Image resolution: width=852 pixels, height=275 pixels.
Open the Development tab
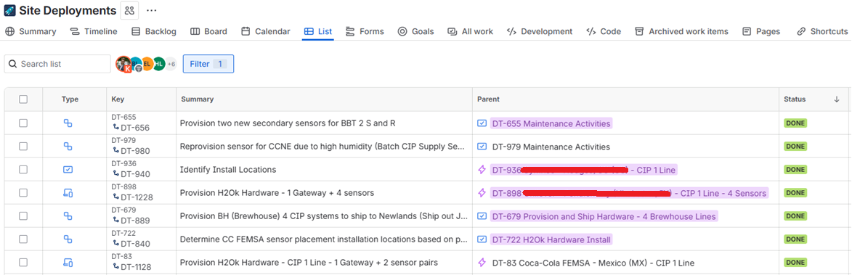pos(540,31)
